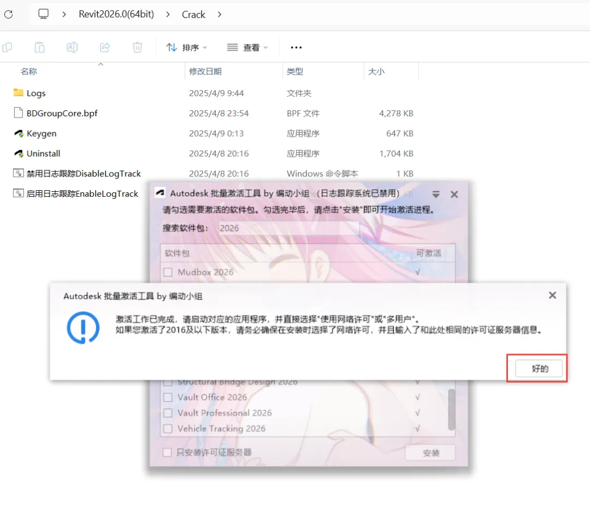Expand chevron after Revit2026.0(64bit) breadcrumb

[x=168, y=14]
